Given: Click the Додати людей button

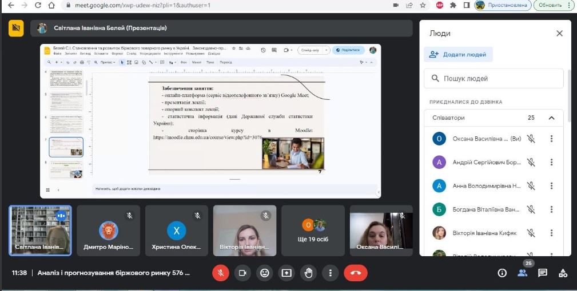Looking at the screenshot, I should pos(458,54).
